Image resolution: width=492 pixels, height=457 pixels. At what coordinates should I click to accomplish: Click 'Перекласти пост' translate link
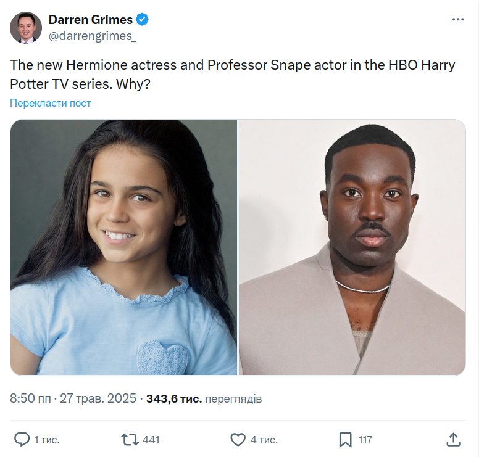[x=51, y=103]
